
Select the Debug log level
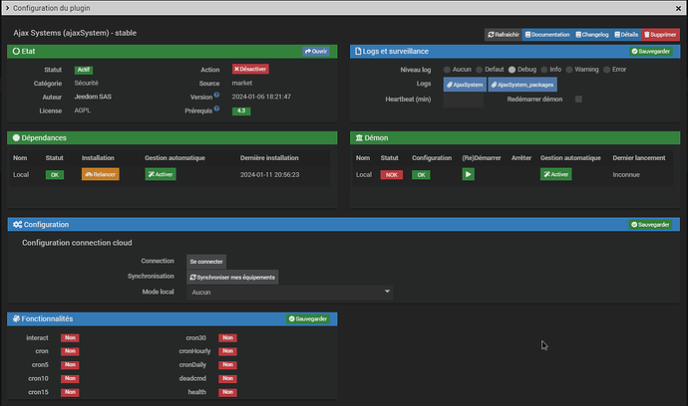point(512,70)
